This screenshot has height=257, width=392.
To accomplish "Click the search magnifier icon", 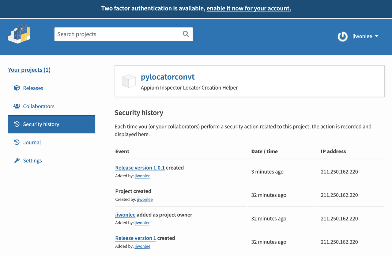I will tap(186, 34).
